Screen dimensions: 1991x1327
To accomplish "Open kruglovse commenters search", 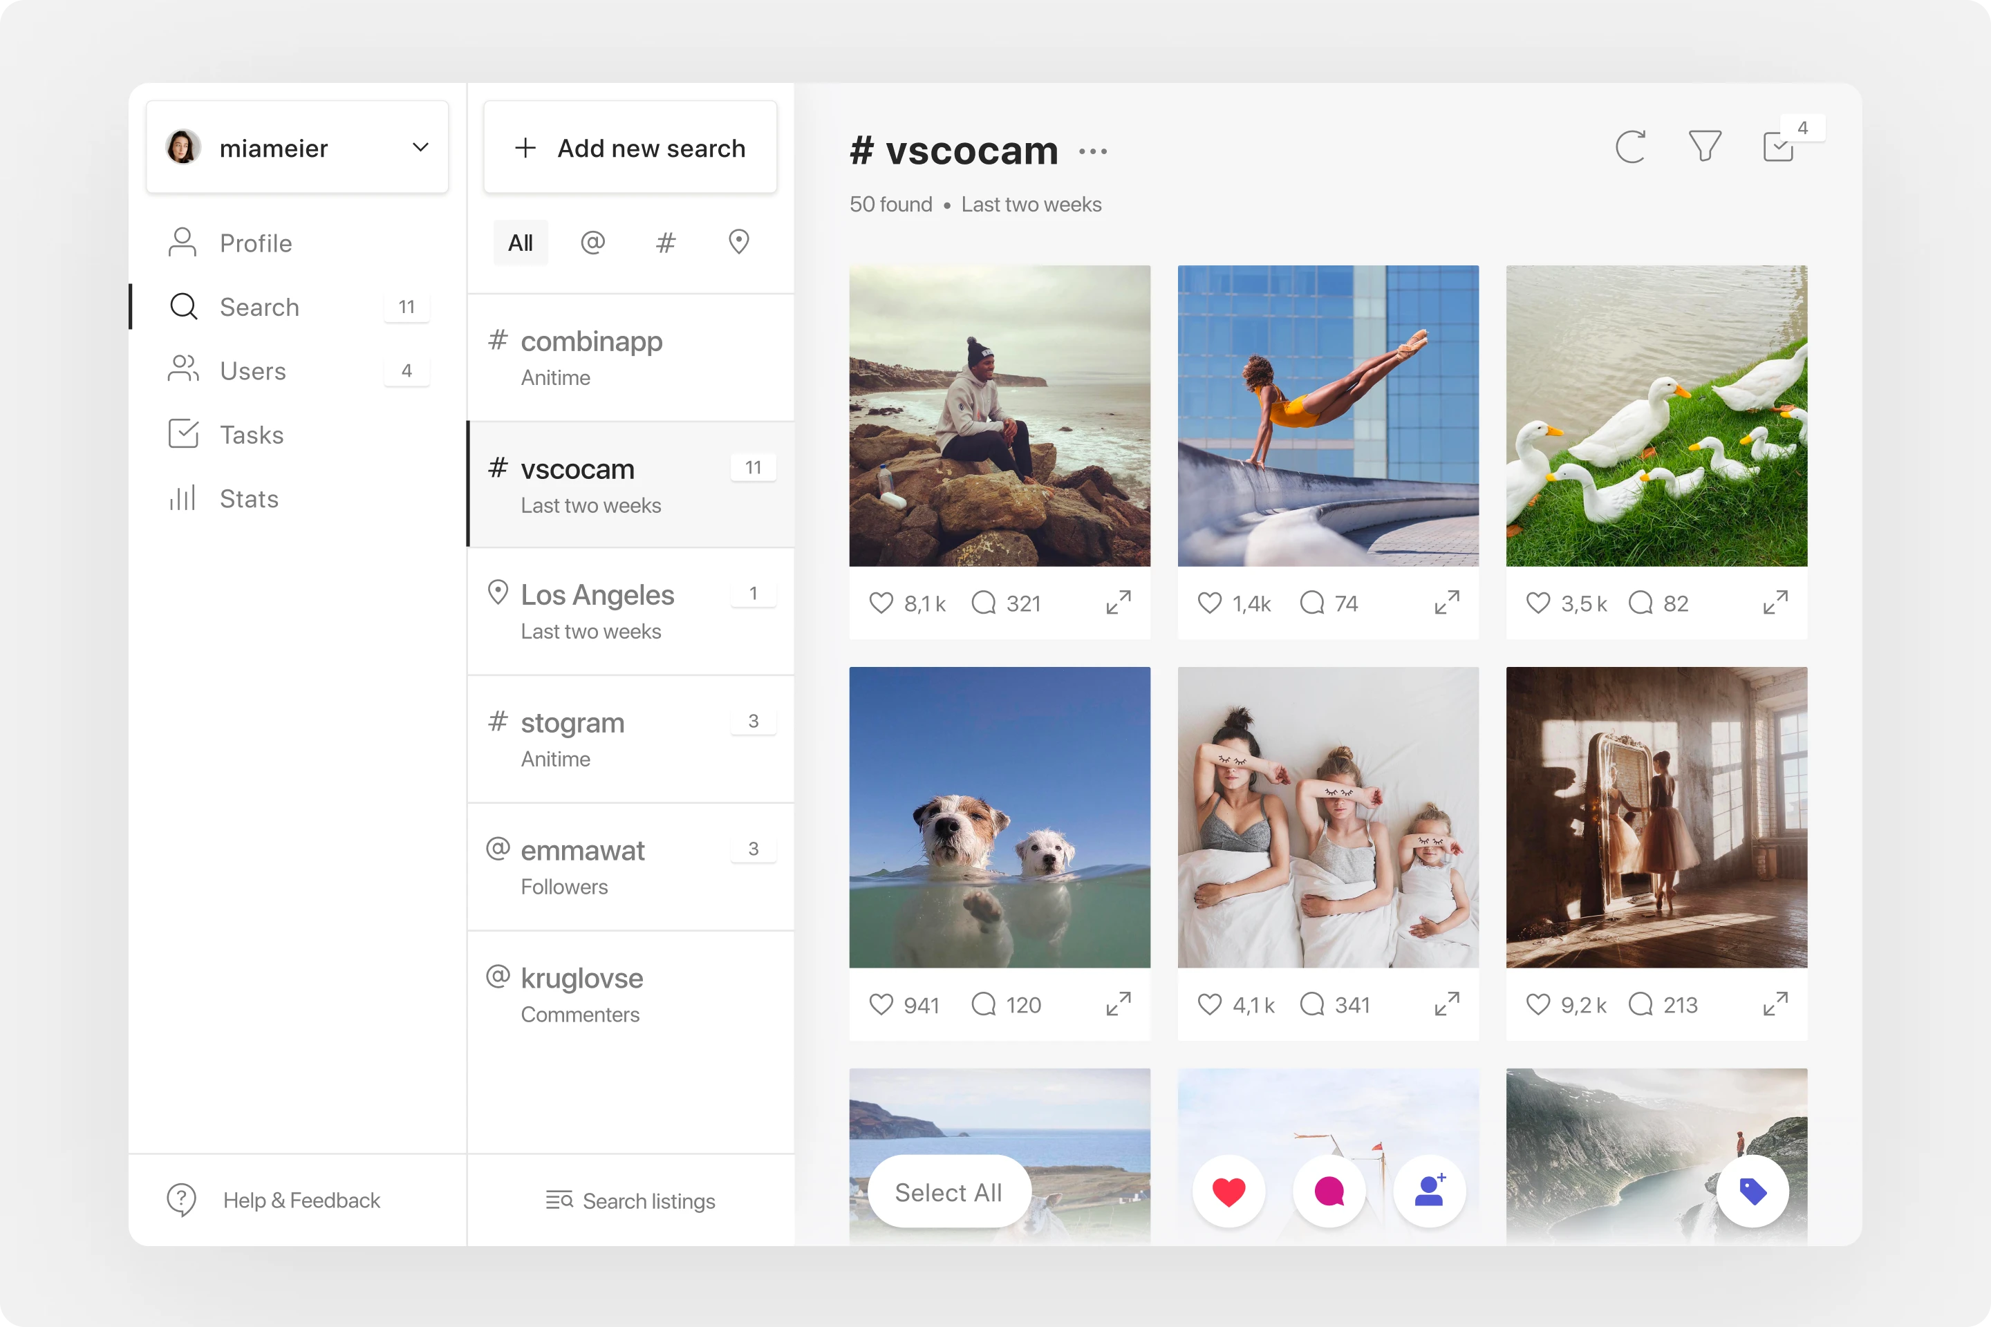I will [630, 995].
